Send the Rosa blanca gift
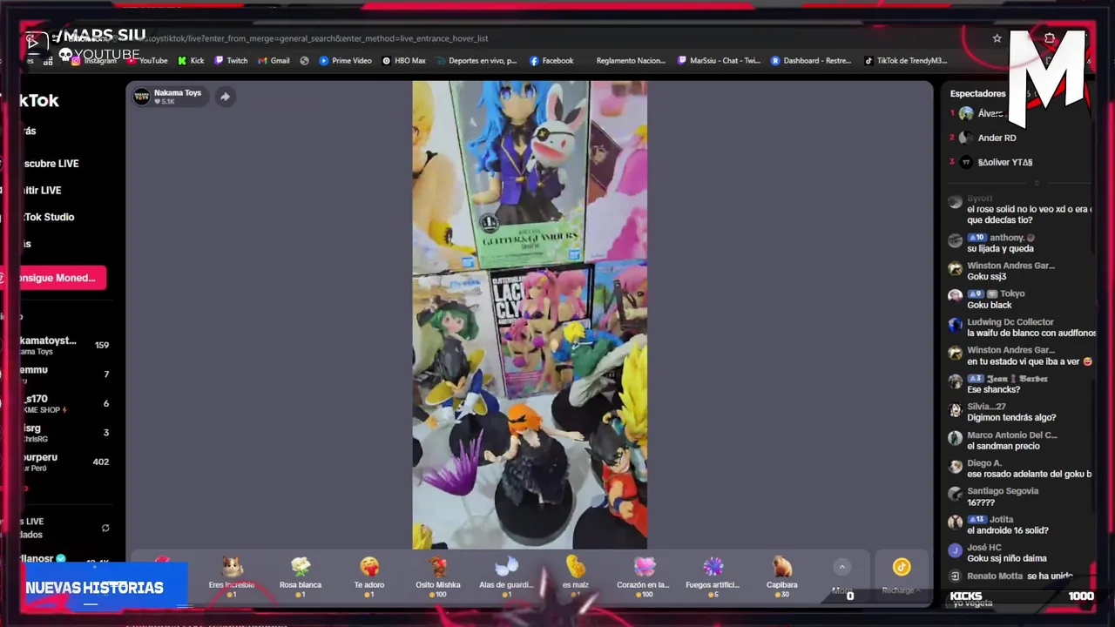1115x627 pixels. tap(301, 576)
